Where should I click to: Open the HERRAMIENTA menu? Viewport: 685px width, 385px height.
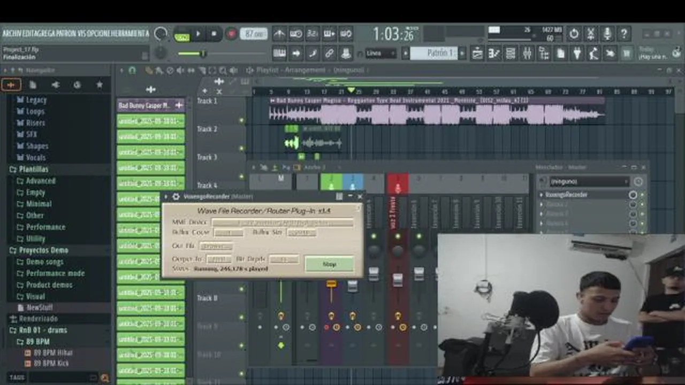pyautogui.click(x=130, y=34)
